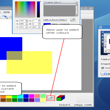The height and width of the screenshot is (110, 110).
Task: Open the redo history dropdown arrow
Action: (x=7, y=18)
